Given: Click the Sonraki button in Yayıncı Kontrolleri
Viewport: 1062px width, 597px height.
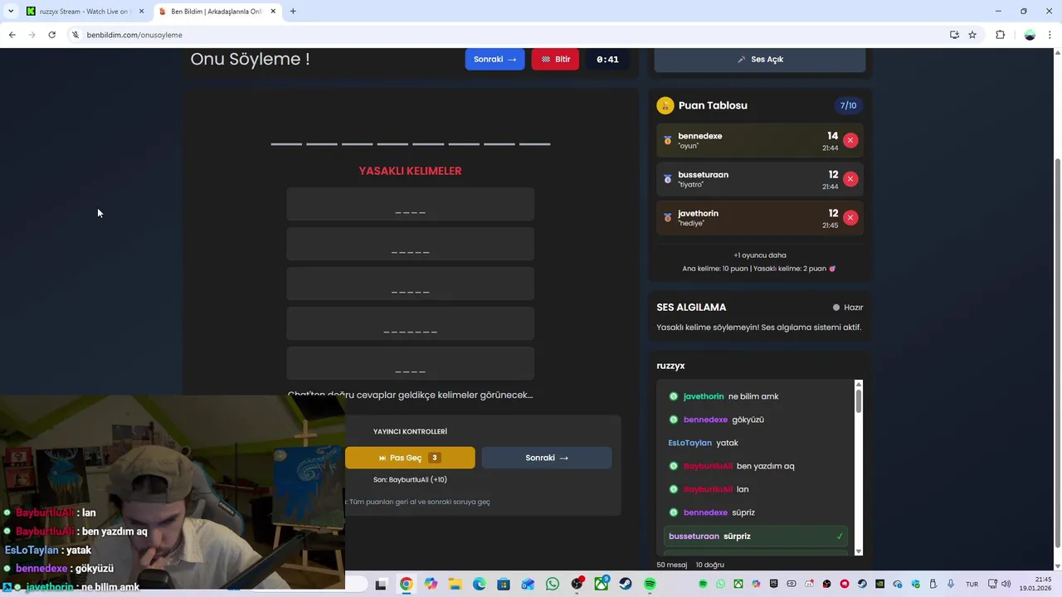Looking at the screenshot, I should (x=547, y=458).
